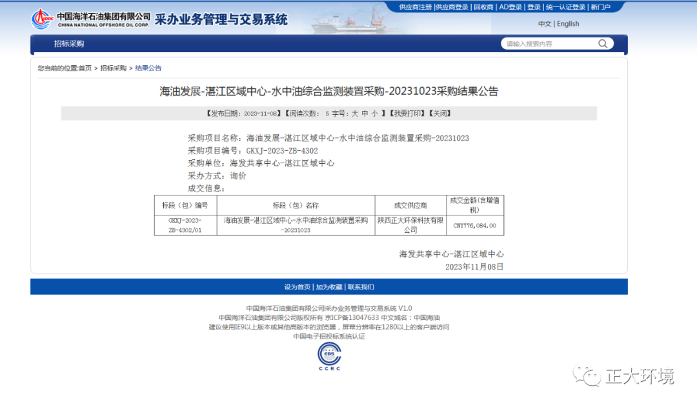Image resolution: width=697 pixels, height=407 pixels.
Task: Select the project number GKXJ-2023-ZB-4302
Action: [x=282, y=151]
